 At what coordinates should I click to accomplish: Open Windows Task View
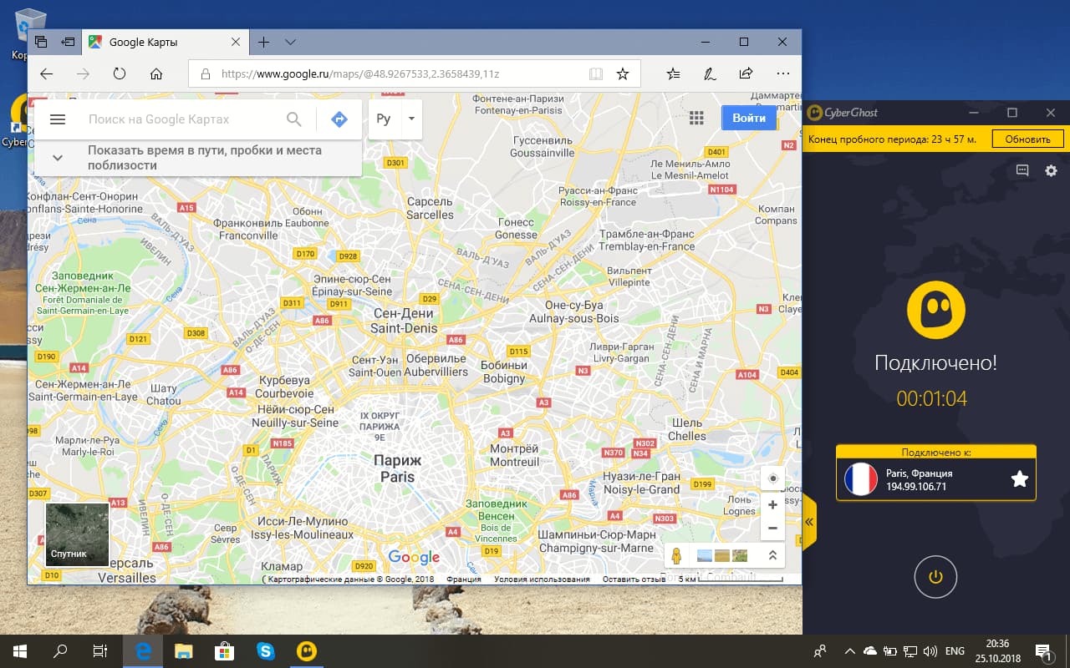coord(99,650)
